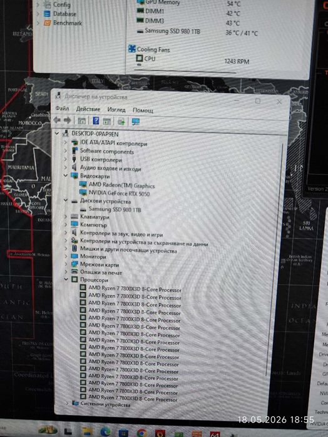328x437 pixels.
Task: Select the first AMD Ryzen 7 7800X3D processor entry
Action: 135,288
